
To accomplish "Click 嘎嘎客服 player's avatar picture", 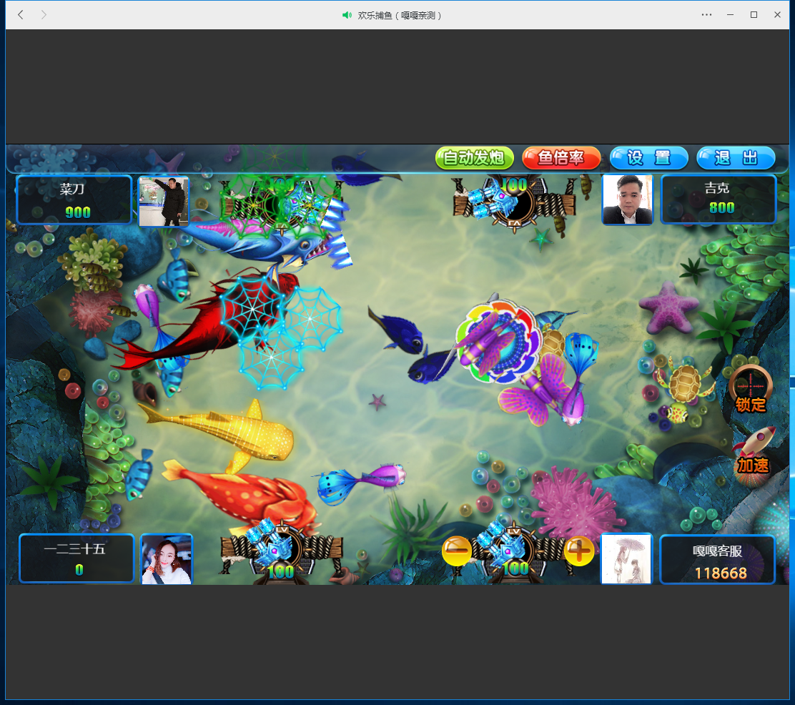I will click(626, 558).
